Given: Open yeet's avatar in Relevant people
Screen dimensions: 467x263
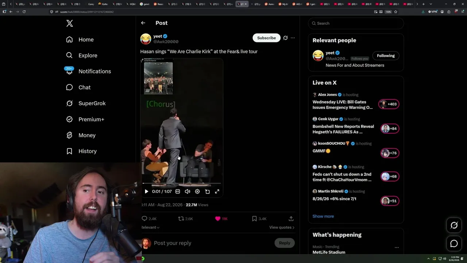Looking at the screenshot, I should pyautogui.click(x=318, y=56).
